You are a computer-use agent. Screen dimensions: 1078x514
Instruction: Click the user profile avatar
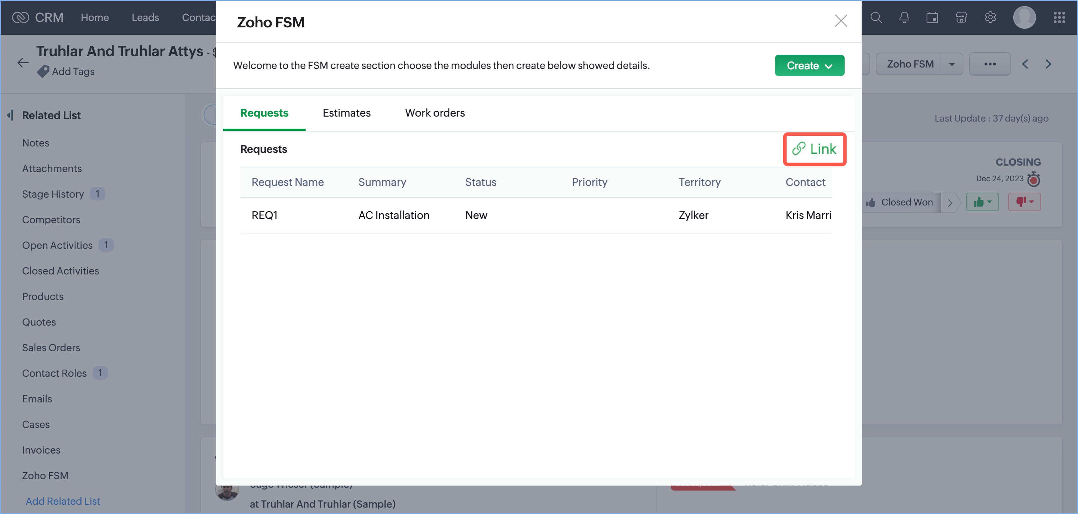tap(1024, 17)
